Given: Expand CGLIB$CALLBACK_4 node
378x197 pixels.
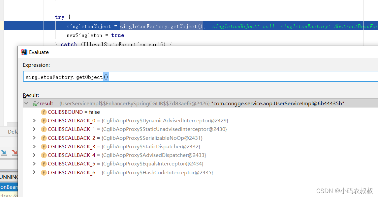Looking at the screenshot, I should (x=34, y=155).
